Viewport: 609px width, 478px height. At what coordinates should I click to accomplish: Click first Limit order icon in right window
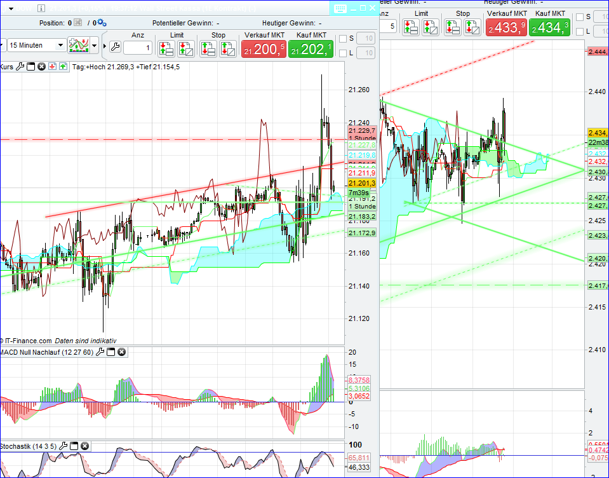pos(410,27)
